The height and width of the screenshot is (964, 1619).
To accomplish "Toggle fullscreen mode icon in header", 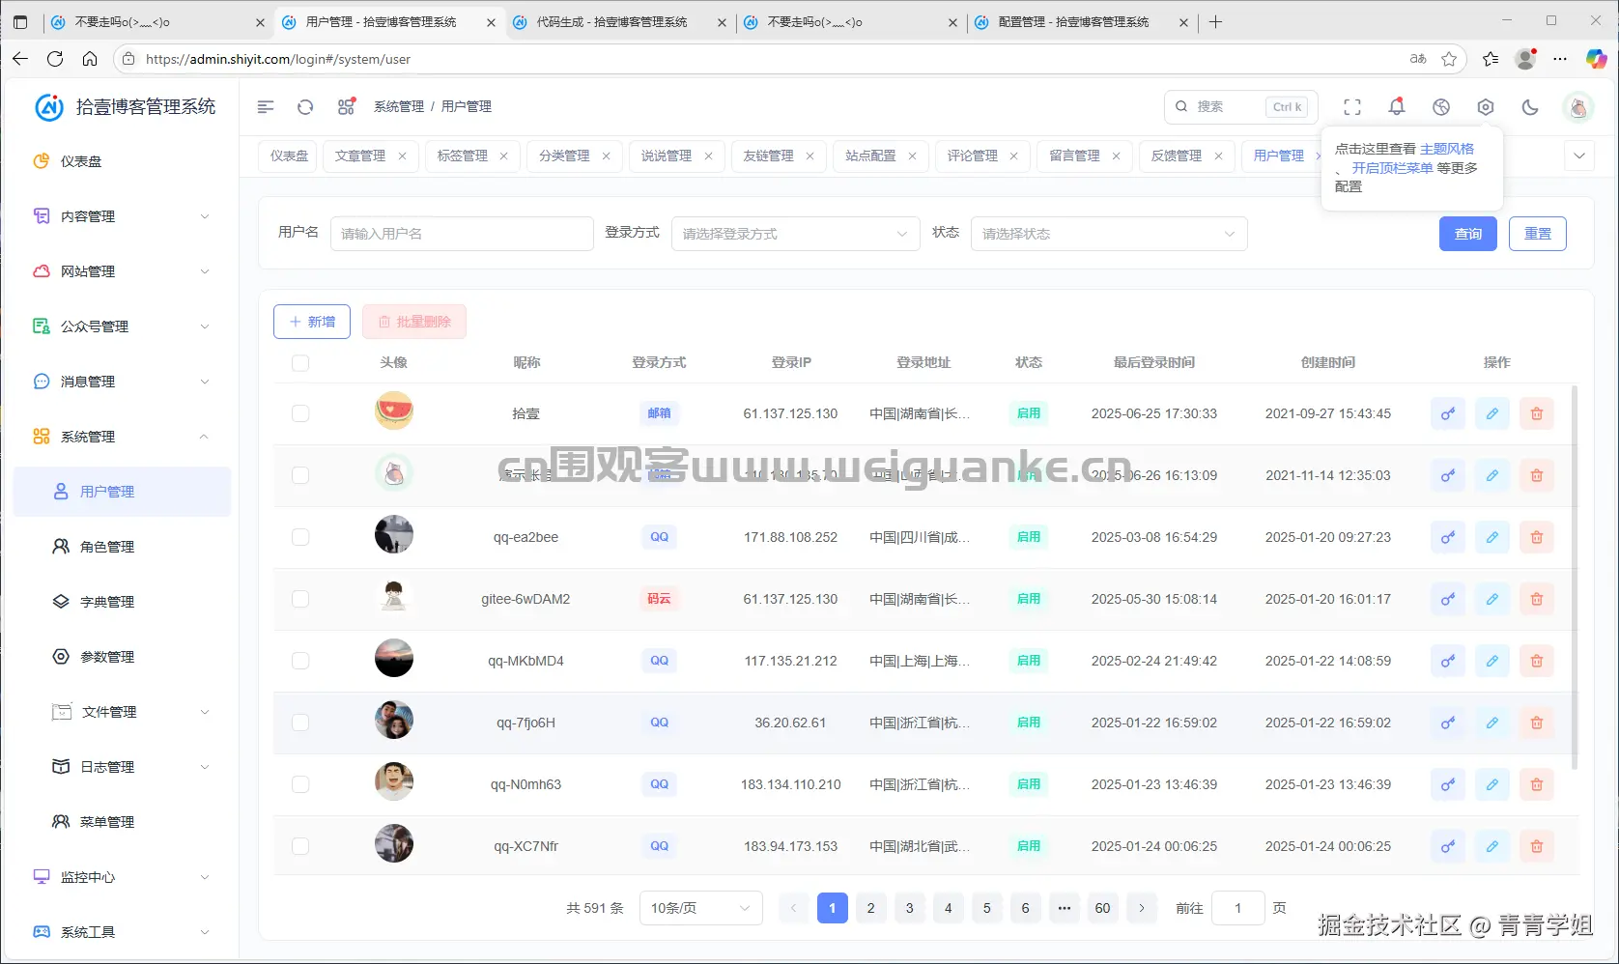I will pos(1352,107).
